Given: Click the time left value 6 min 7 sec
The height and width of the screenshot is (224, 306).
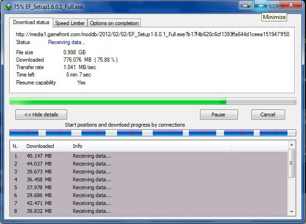Looking at the screenshot, I should click(78, 75).
